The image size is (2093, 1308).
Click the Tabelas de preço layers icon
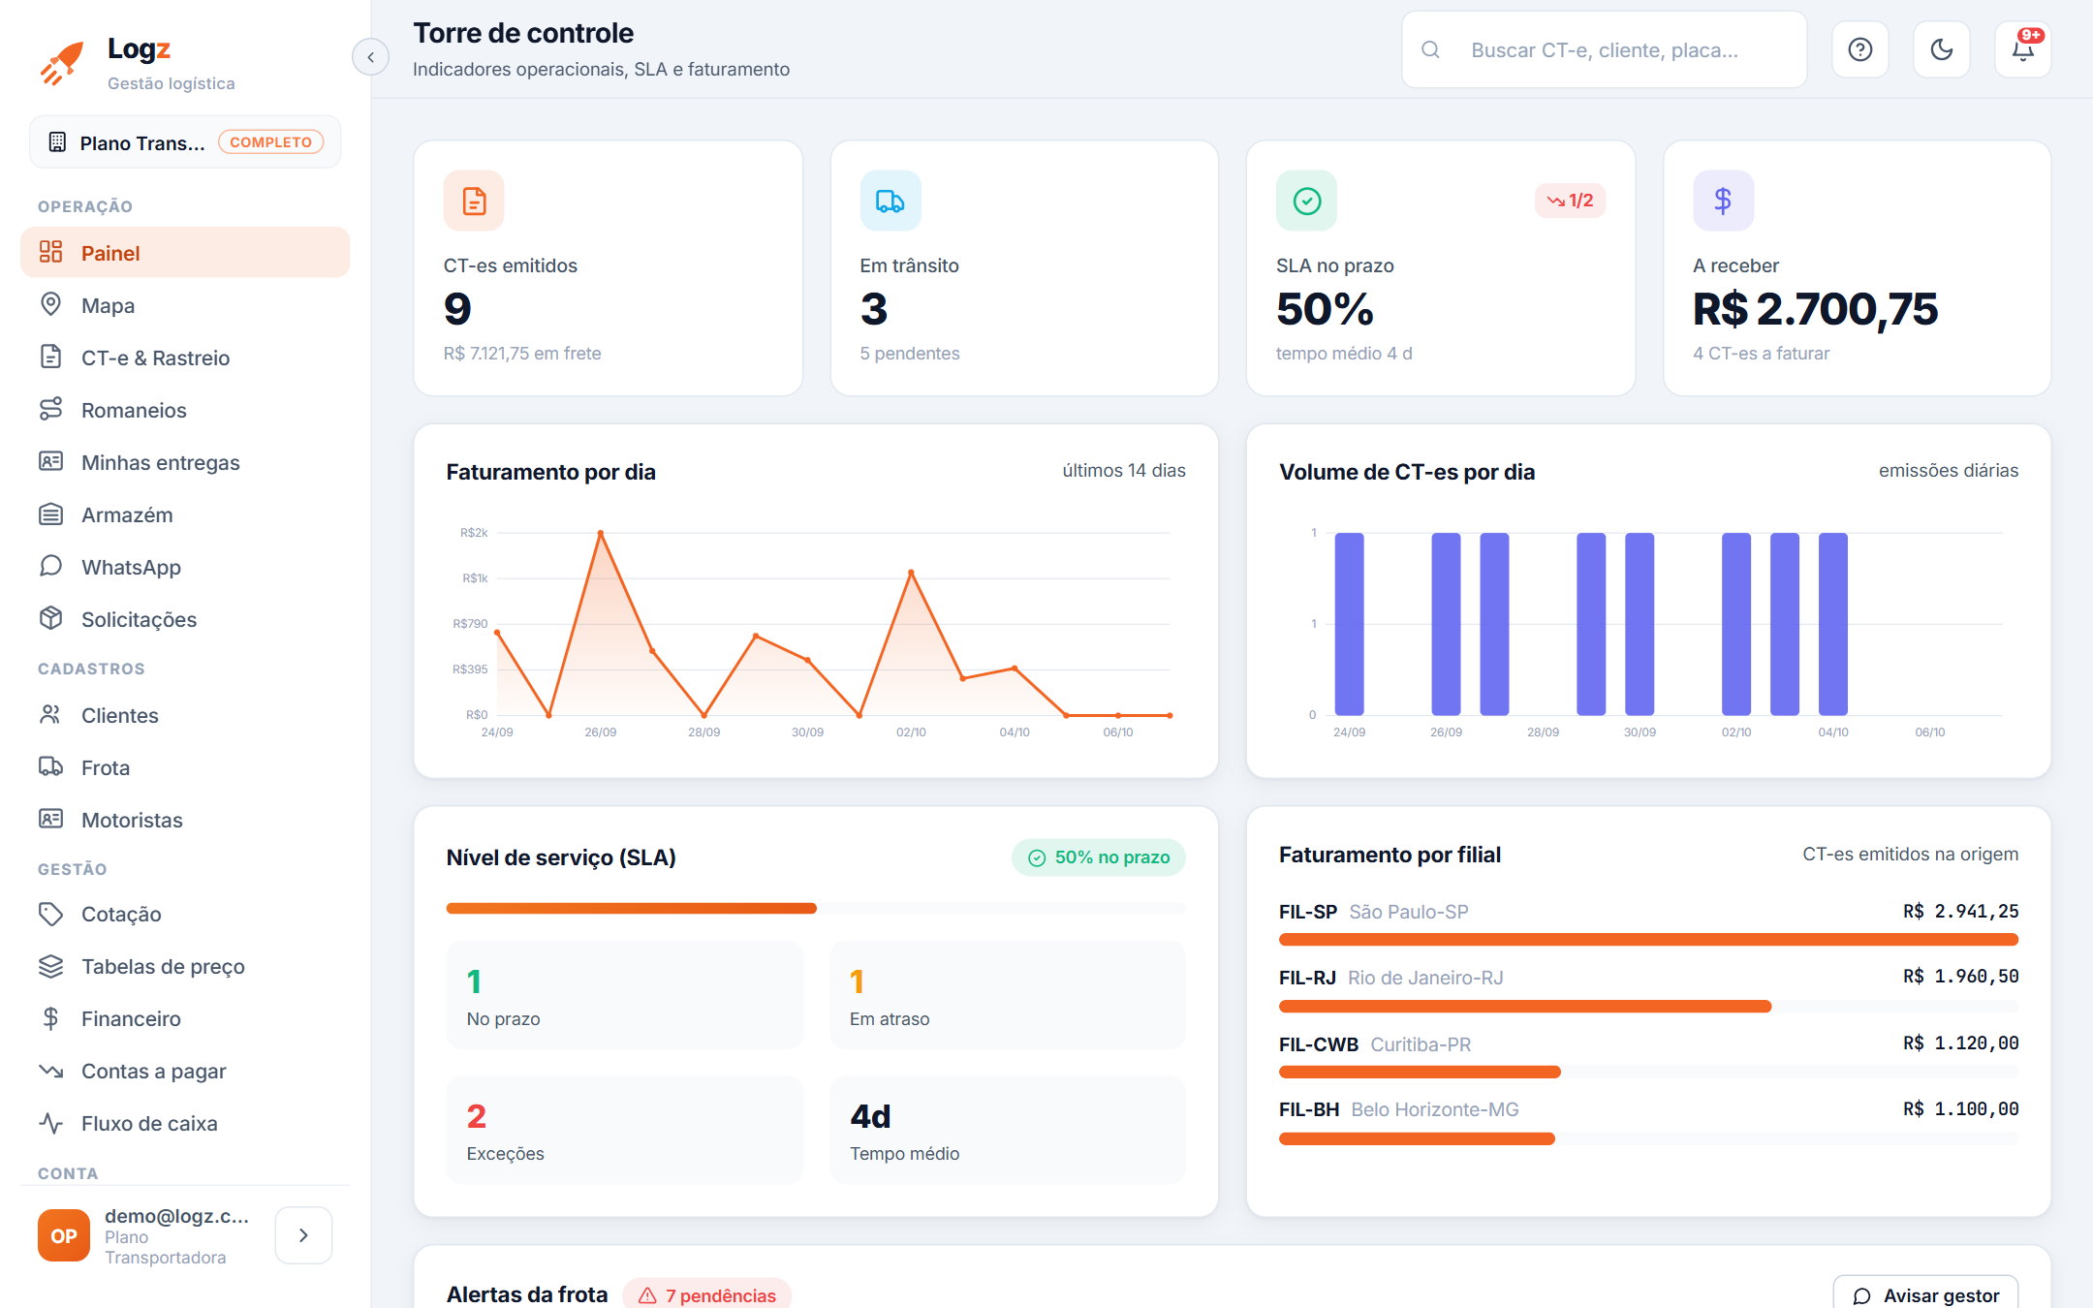(51, 966)
